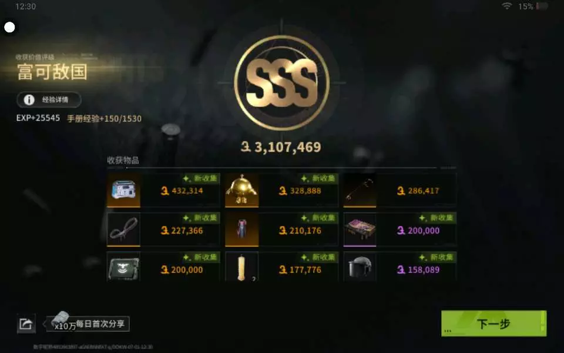Tap the Wi-Fi status icon

tap(507, 6)
